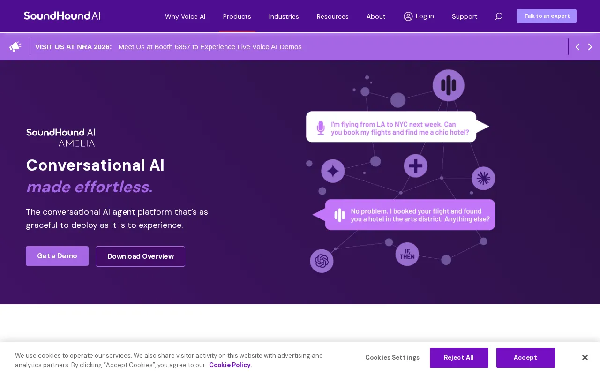Image resolution: width=600 pixels, height=375 pixels.
Task: Open the search magnifier icon
Action: pos(499,16)
